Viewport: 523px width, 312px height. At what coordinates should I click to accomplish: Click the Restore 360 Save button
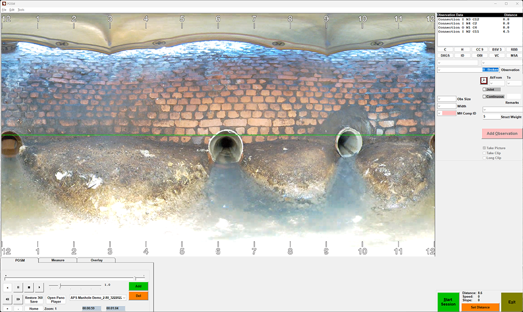click(x=33, y=299)
